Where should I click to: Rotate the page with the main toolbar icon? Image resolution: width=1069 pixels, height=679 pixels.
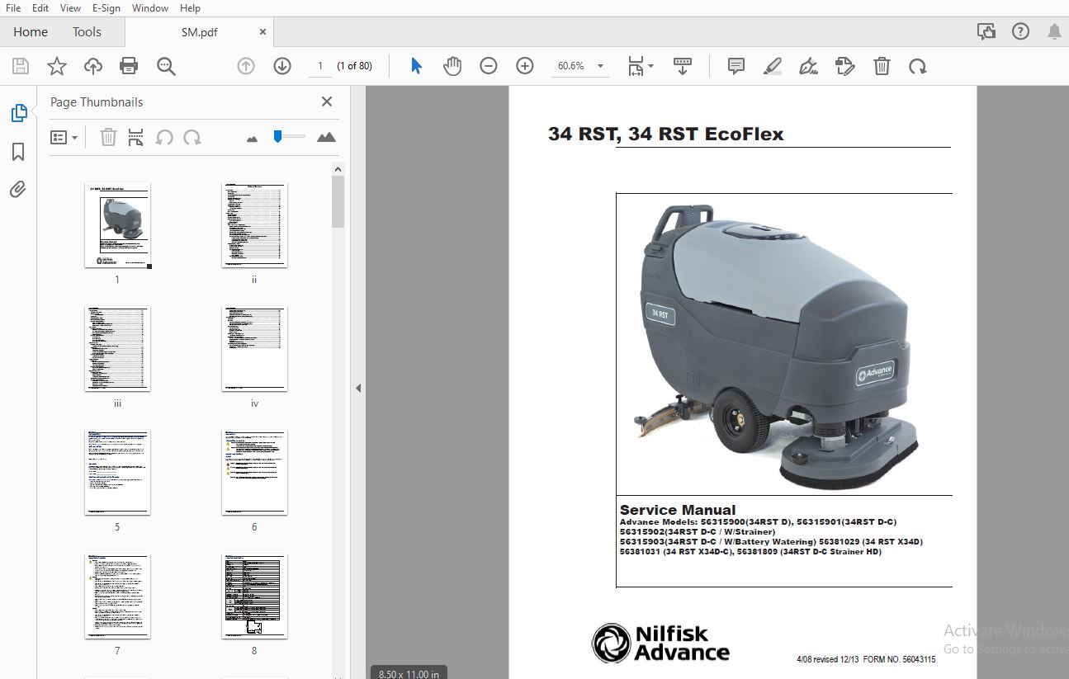918,66
